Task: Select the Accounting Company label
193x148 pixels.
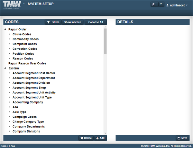Action: 28,102
